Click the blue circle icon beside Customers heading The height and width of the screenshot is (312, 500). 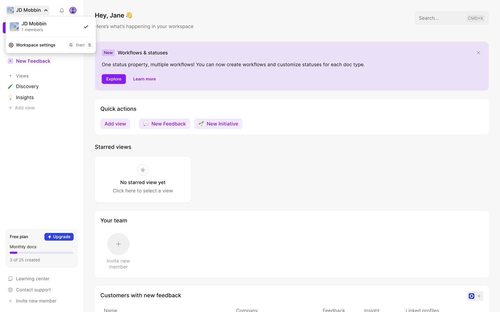click(x=471, y=296)
